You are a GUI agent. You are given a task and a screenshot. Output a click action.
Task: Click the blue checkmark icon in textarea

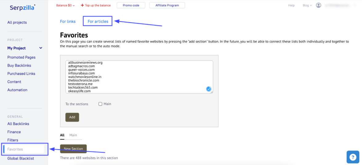[x=209, y=89]
